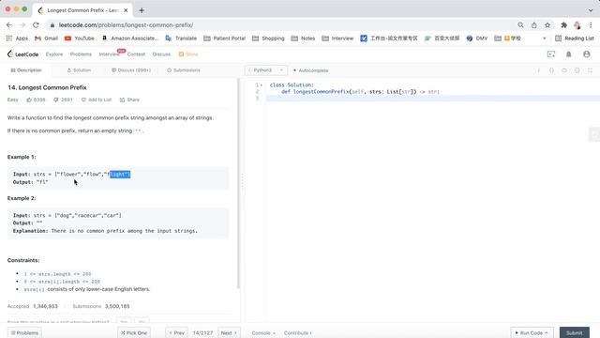
Task: Collapse code fold arrow on line 1
Action: (x=262, y=85)
